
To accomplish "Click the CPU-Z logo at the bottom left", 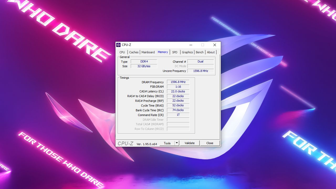I will (126, 143).
